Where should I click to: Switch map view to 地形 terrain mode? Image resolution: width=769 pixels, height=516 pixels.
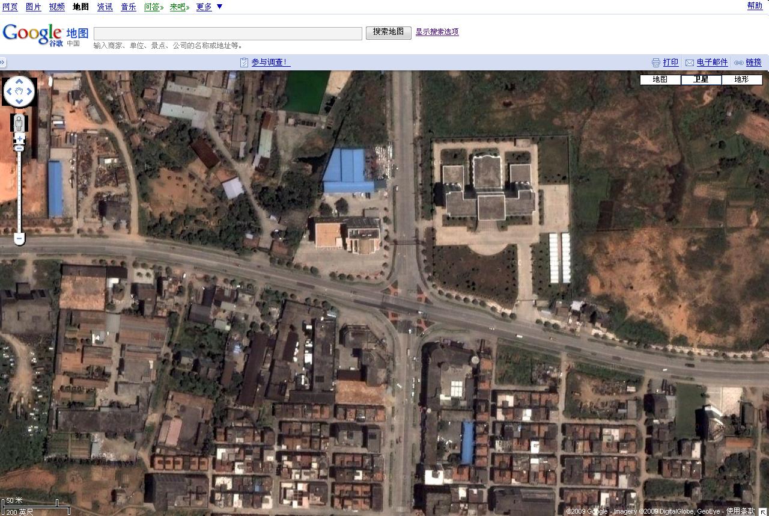(x=742, y=79)
